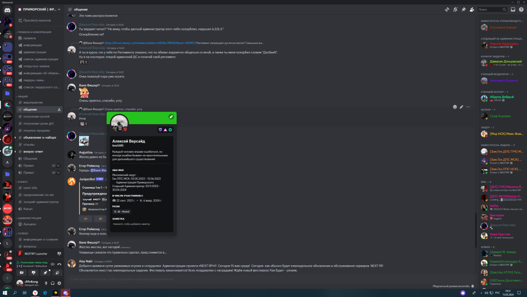527x297 pixels.
Task: Toggle headphones deafen in user panel
Action: (53, 283)
